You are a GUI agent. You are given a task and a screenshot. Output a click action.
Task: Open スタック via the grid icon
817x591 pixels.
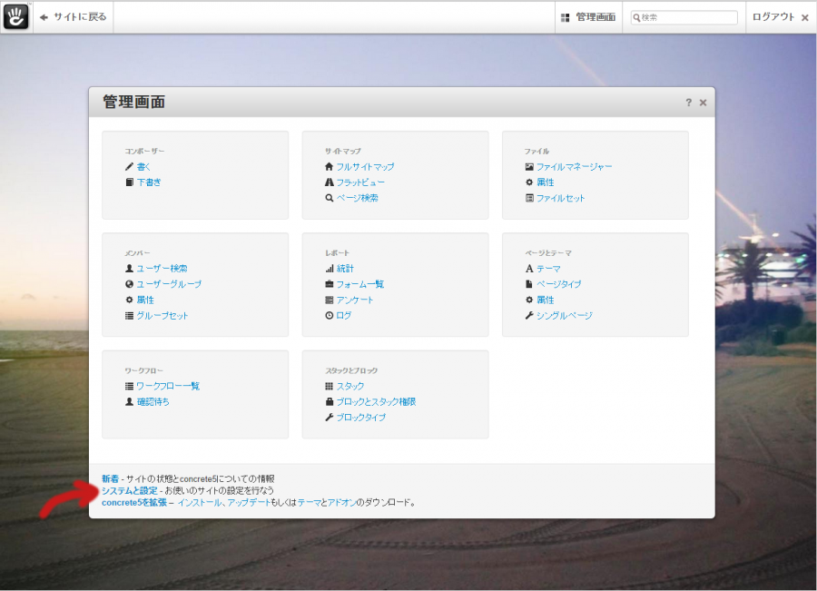pyautogui.click(x=329, y=385)
